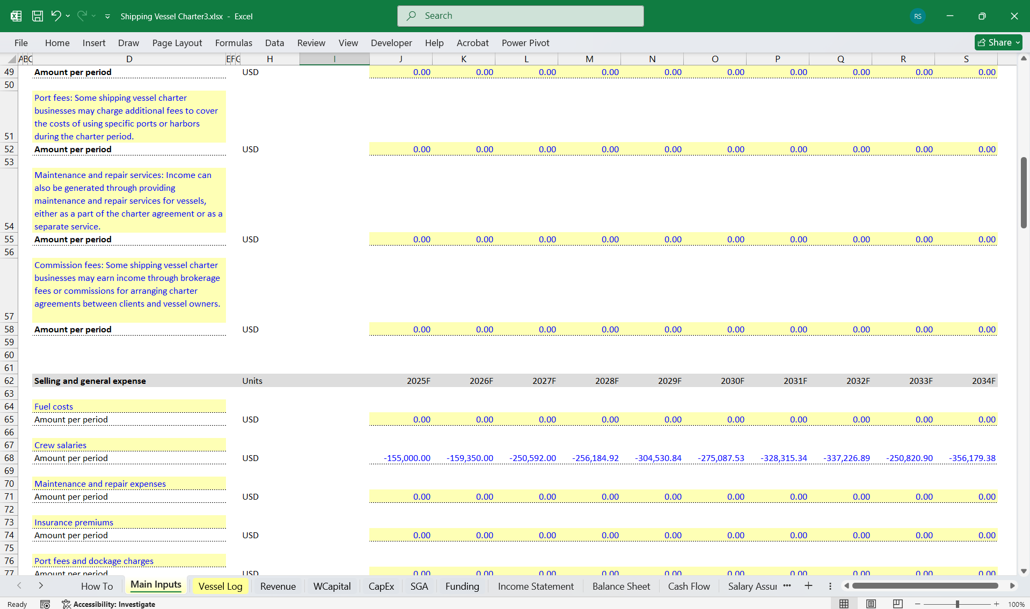
Task: Select the Fuel costs label cell
Action: [x=129, y=406]
